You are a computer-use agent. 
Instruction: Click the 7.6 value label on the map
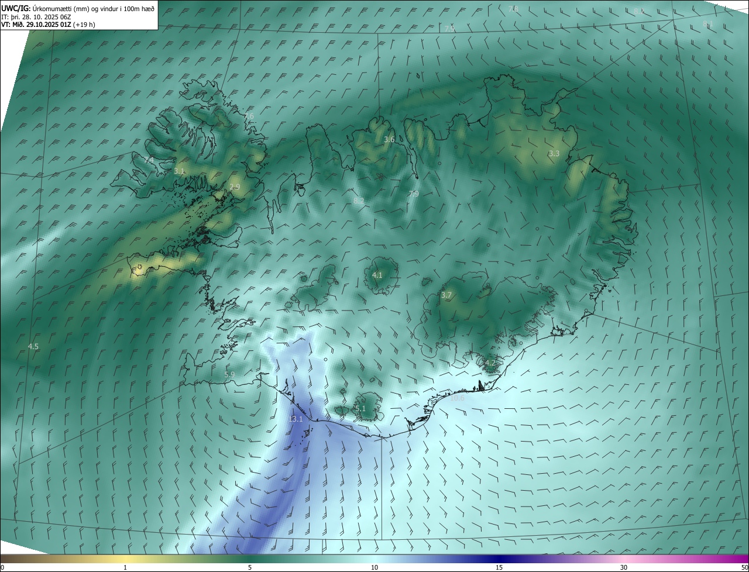(x=249, y=116)
